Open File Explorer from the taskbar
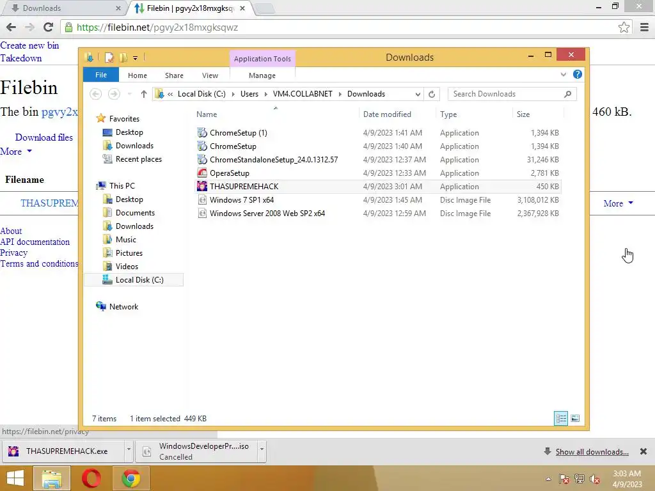 pos(52,478)
